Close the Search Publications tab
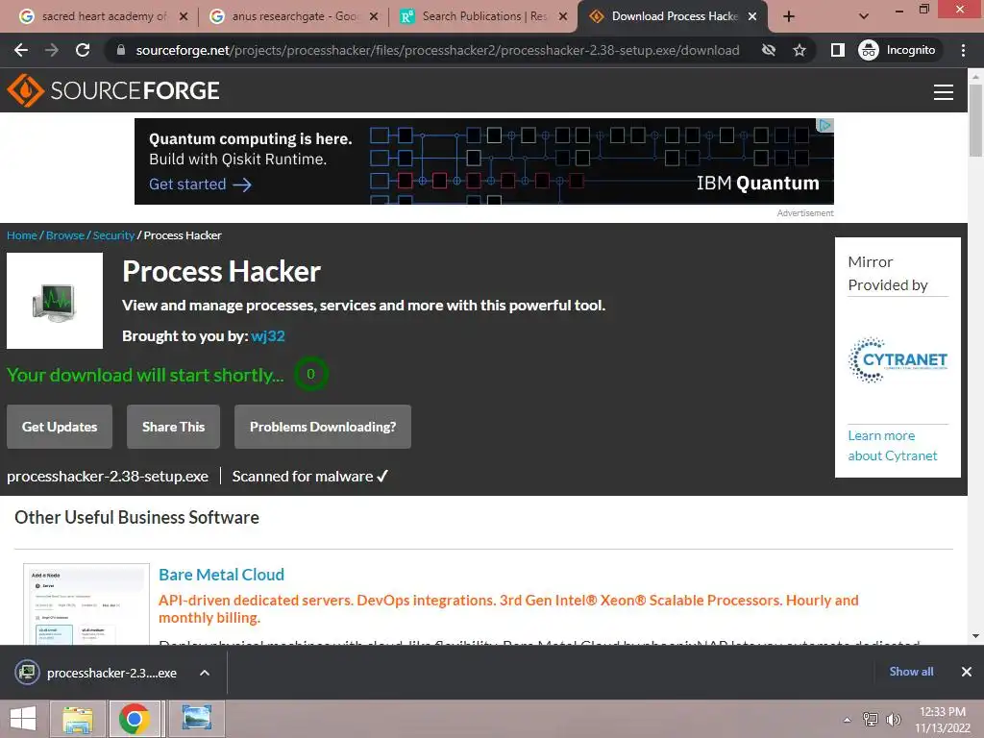The height and width of the screenshot is (738, 984). (563, 16)
